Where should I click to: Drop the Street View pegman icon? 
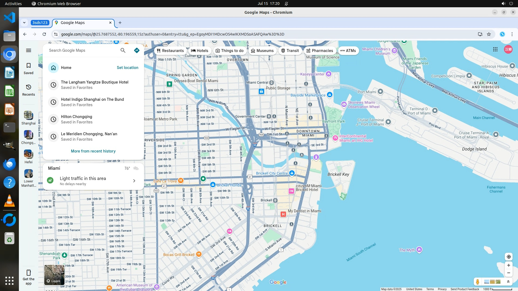(478, 282)
